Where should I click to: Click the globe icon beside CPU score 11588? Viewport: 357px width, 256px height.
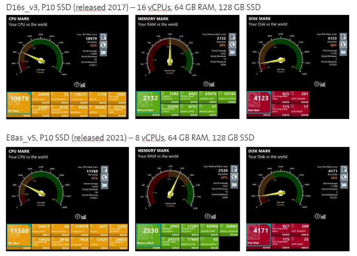click(x=105, y=177)
